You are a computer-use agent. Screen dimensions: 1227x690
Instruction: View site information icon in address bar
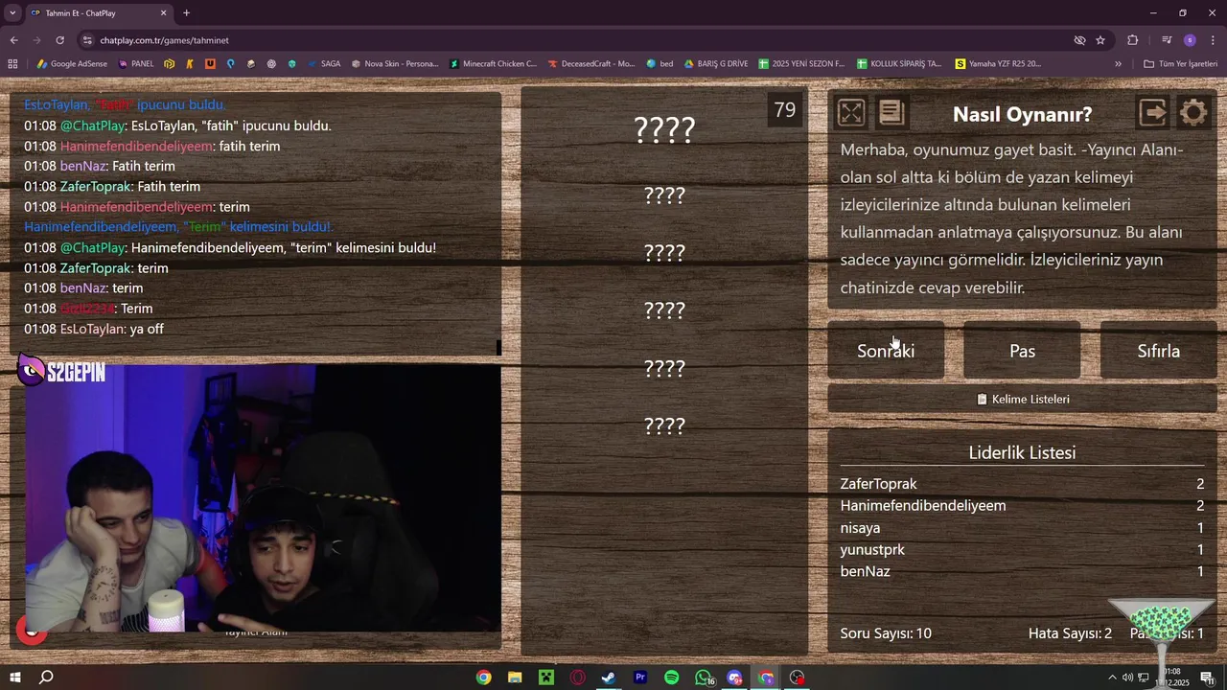[x=88, y=40]
